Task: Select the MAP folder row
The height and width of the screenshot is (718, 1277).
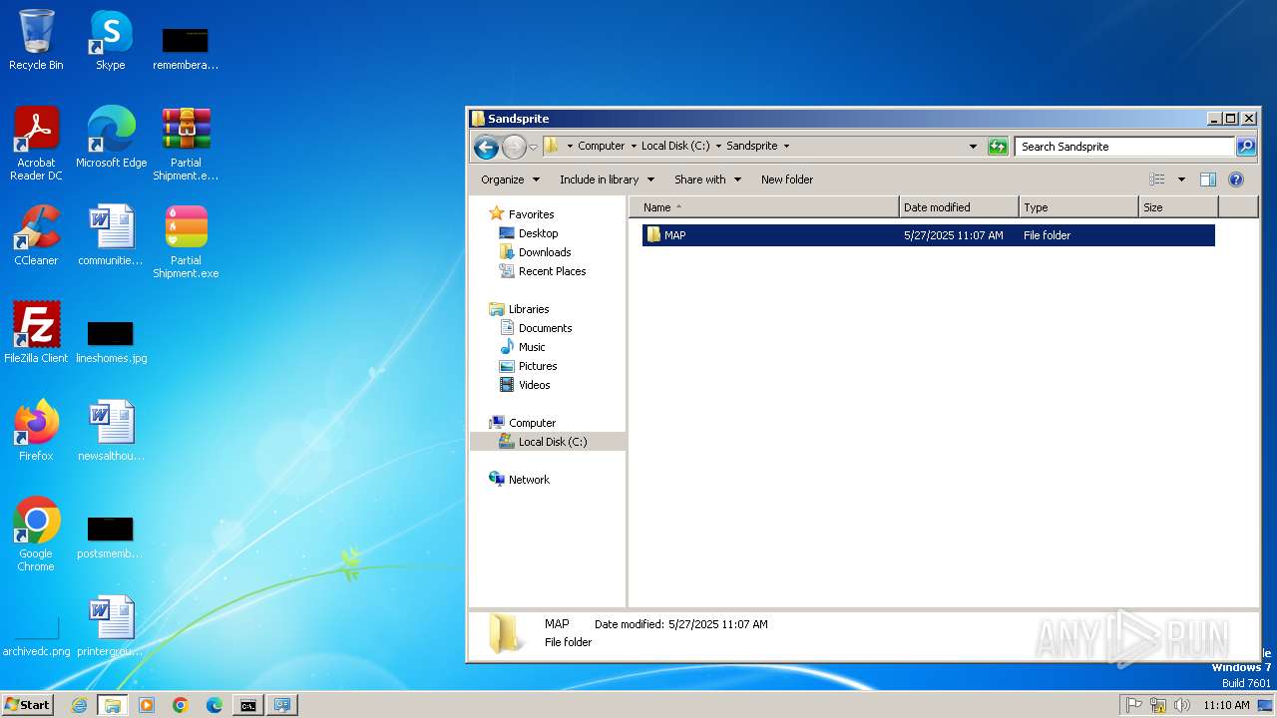Action: point(928,235)
